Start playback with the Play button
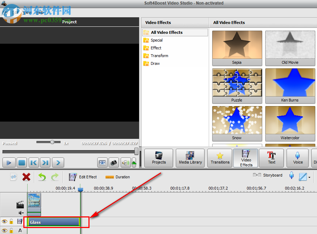317x234 pixels. (9, 162)
